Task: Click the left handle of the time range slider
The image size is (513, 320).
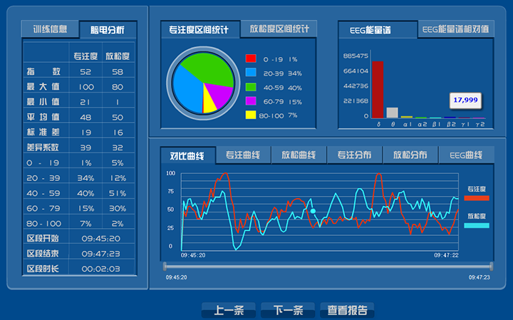Action: tap(165, 267)
